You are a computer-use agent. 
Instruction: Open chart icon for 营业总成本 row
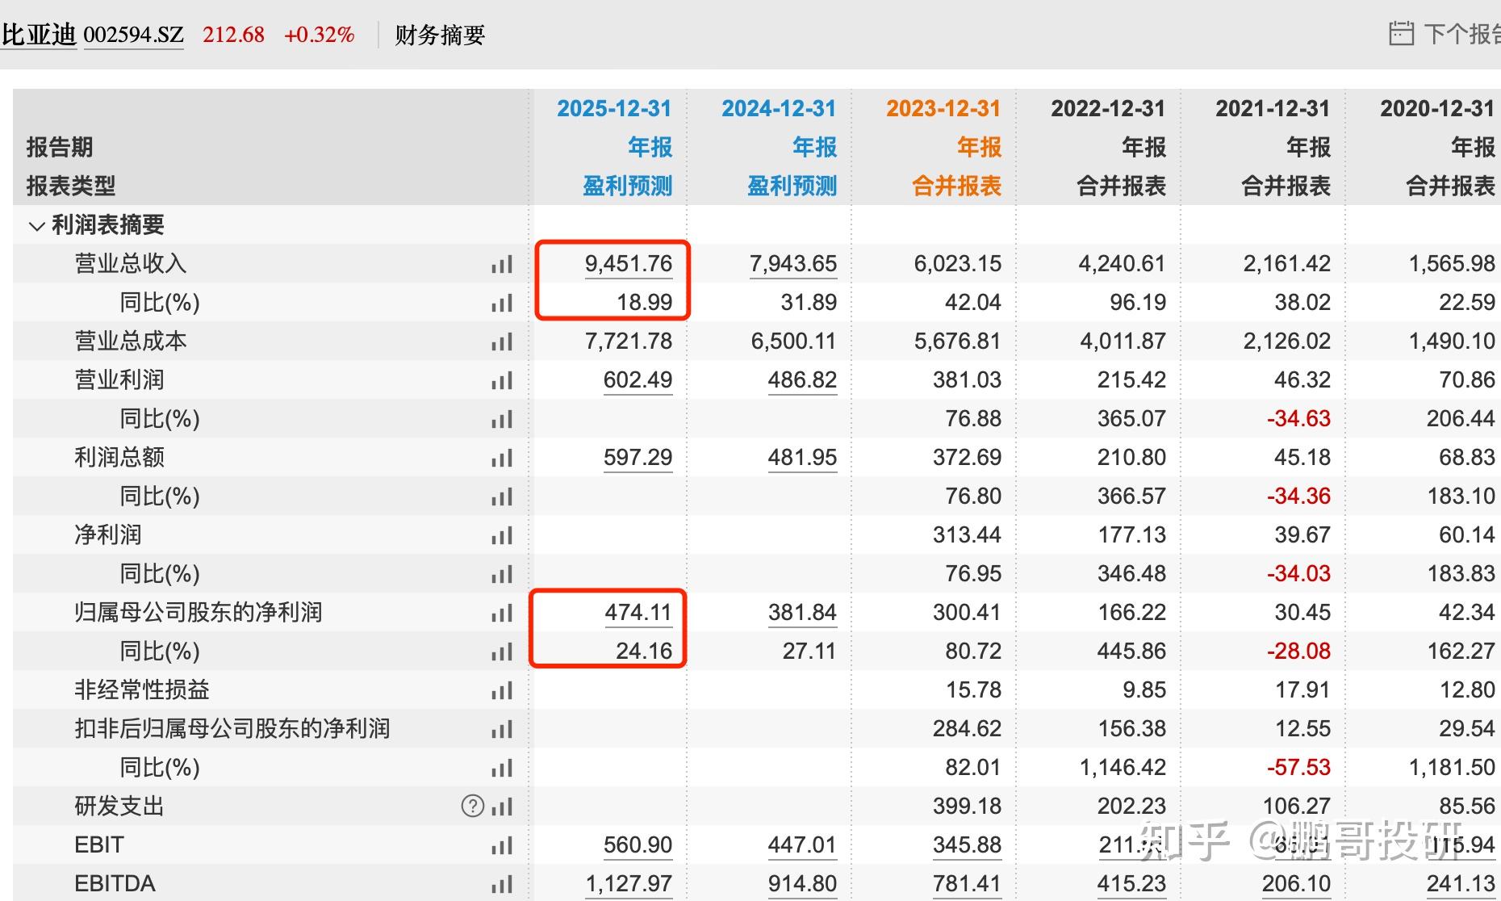pos(502,342)
